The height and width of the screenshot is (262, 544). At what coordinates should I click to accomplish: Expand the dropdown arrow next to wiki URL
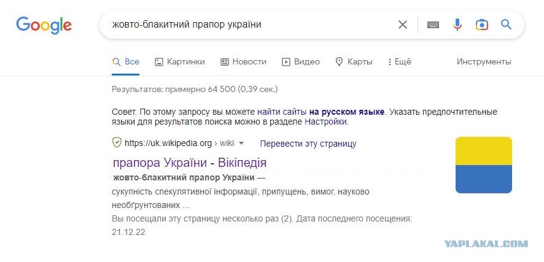coord(242,143)
